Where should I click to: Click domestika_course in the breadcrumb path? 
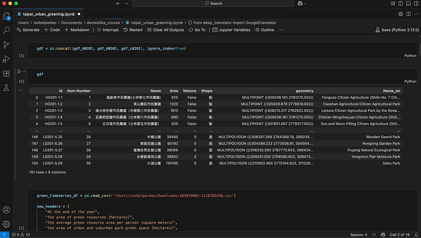click(103, 23)
